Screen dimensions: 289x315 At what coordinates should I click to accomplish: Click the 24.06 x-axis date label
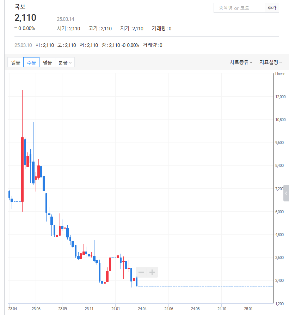pos(168,309)
